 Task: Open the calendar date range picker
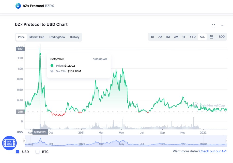click(211, 37)
